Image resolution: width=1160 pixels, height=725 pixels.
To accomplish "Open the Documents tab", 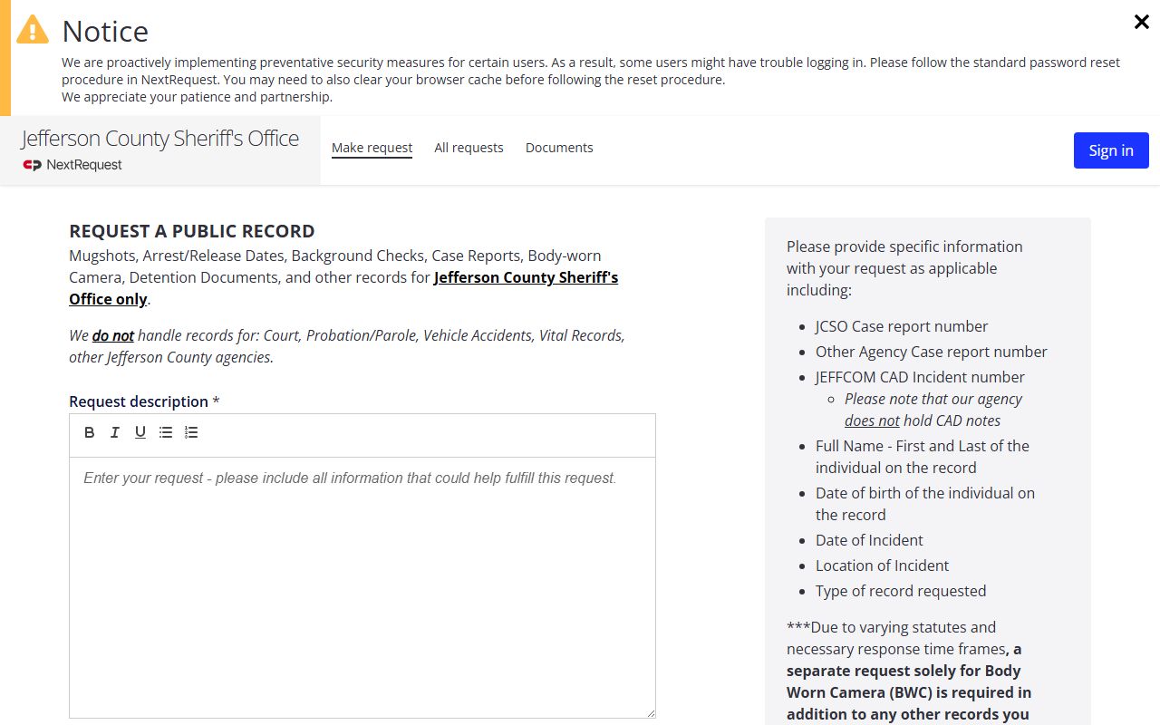I will pyautogui.click(x=559, y=148).
